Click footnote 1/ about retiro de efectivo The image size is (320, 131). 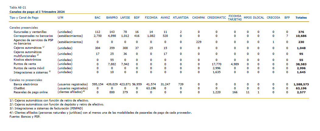[49, 101]
